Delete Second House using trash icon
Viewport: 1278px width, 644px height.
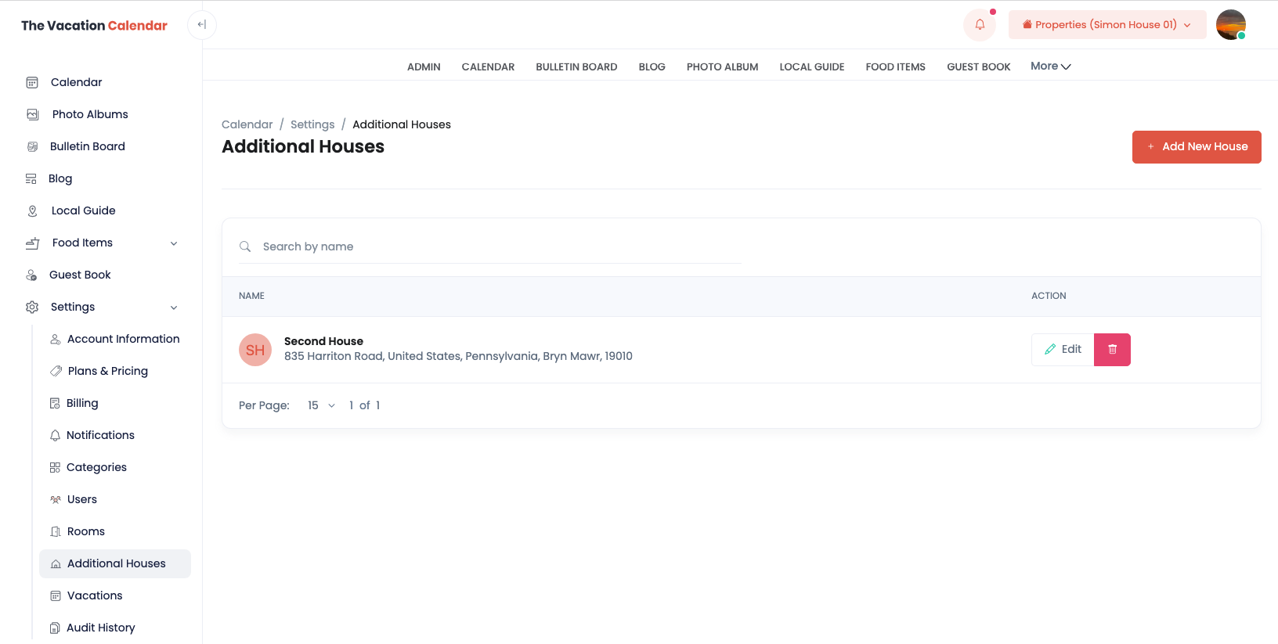pos(1112,350)
